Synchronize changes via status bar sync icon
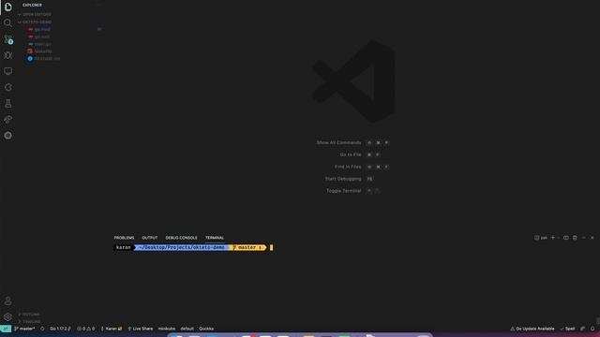 (42, 329)
